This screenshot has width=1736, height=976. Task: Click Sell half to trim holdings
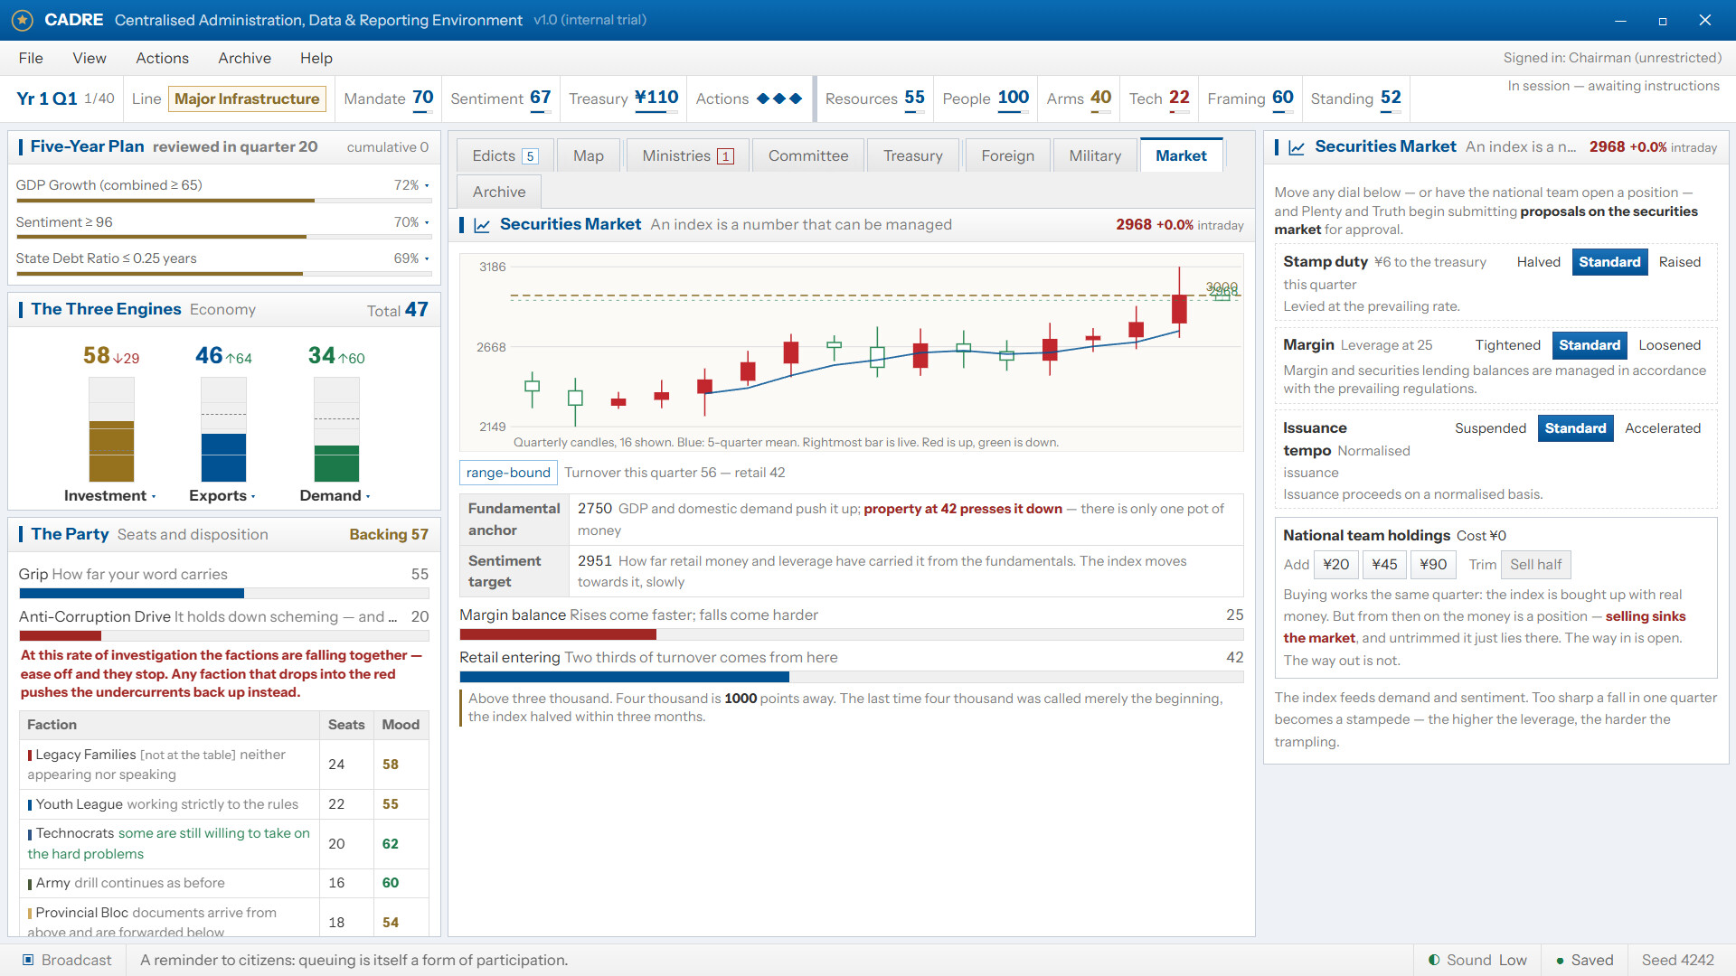(x=1535, y=565)
